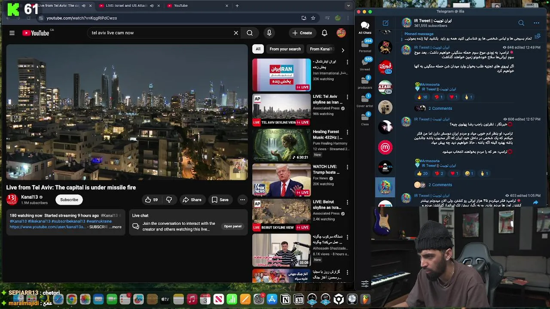Select the From Kanal13 chip

point(321,49)
